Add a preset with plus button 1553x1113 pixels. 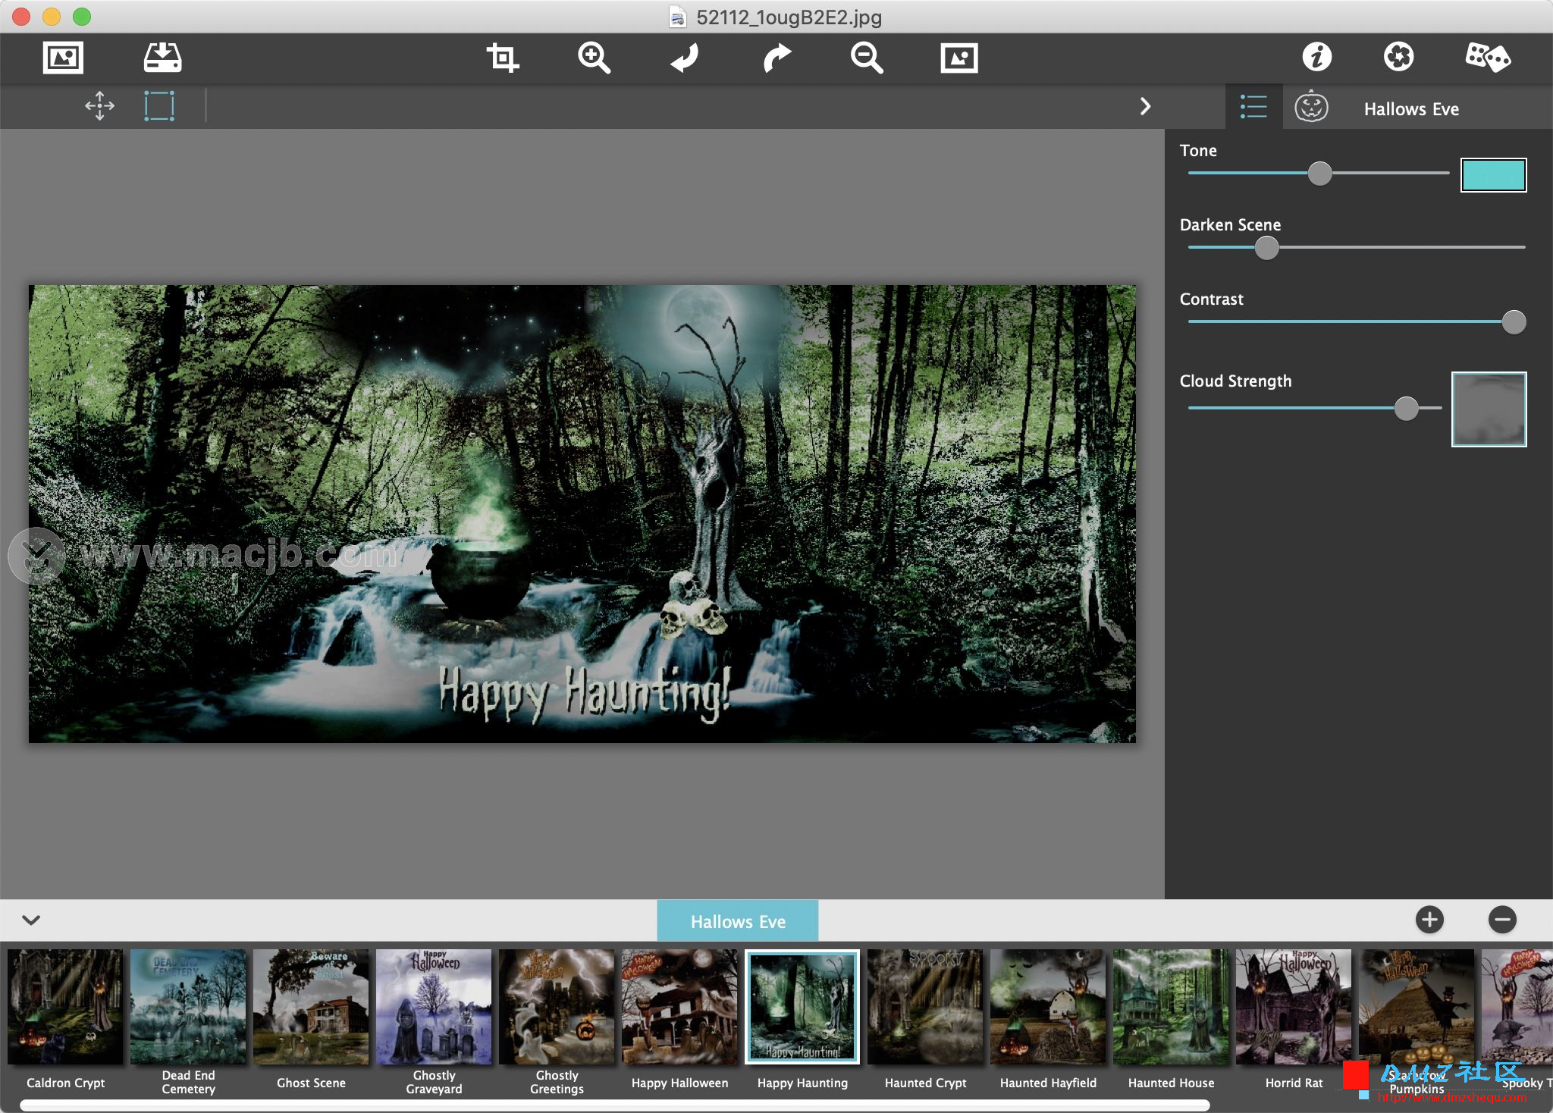pos(1429,920)
